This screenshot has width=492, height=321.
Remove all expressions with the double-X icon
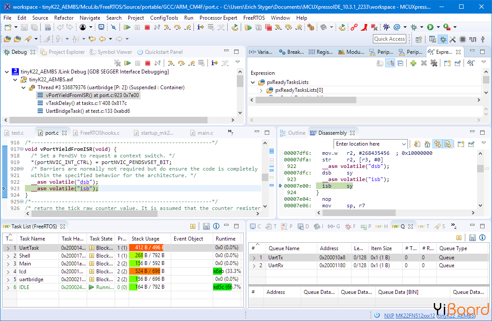tap(434, 63)
